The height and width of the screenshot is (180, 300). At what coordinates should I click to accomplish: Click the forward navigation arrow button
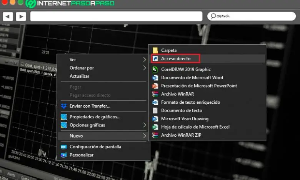21,16
